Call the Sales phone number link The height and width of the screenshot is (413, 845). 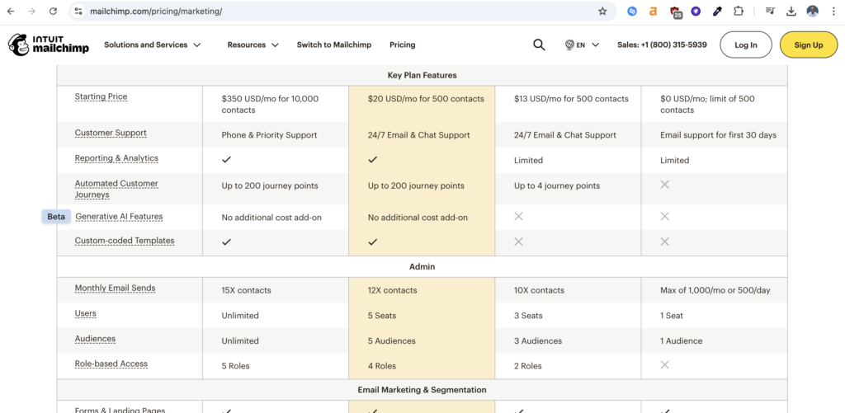tap(662, 45)
